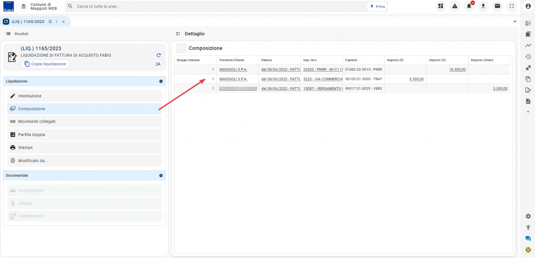This screenshot has height=258, width=535.
Task: Click the Importo (U) column header
Action: tap(447, 60)
